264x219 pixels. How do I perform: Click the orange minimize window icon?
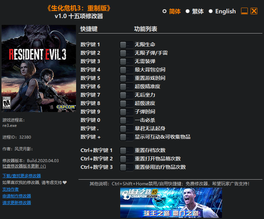point(244,11)
